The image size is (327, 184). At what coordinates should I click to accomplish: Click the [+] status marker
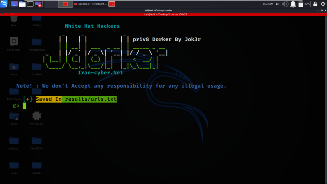point(27,99)
